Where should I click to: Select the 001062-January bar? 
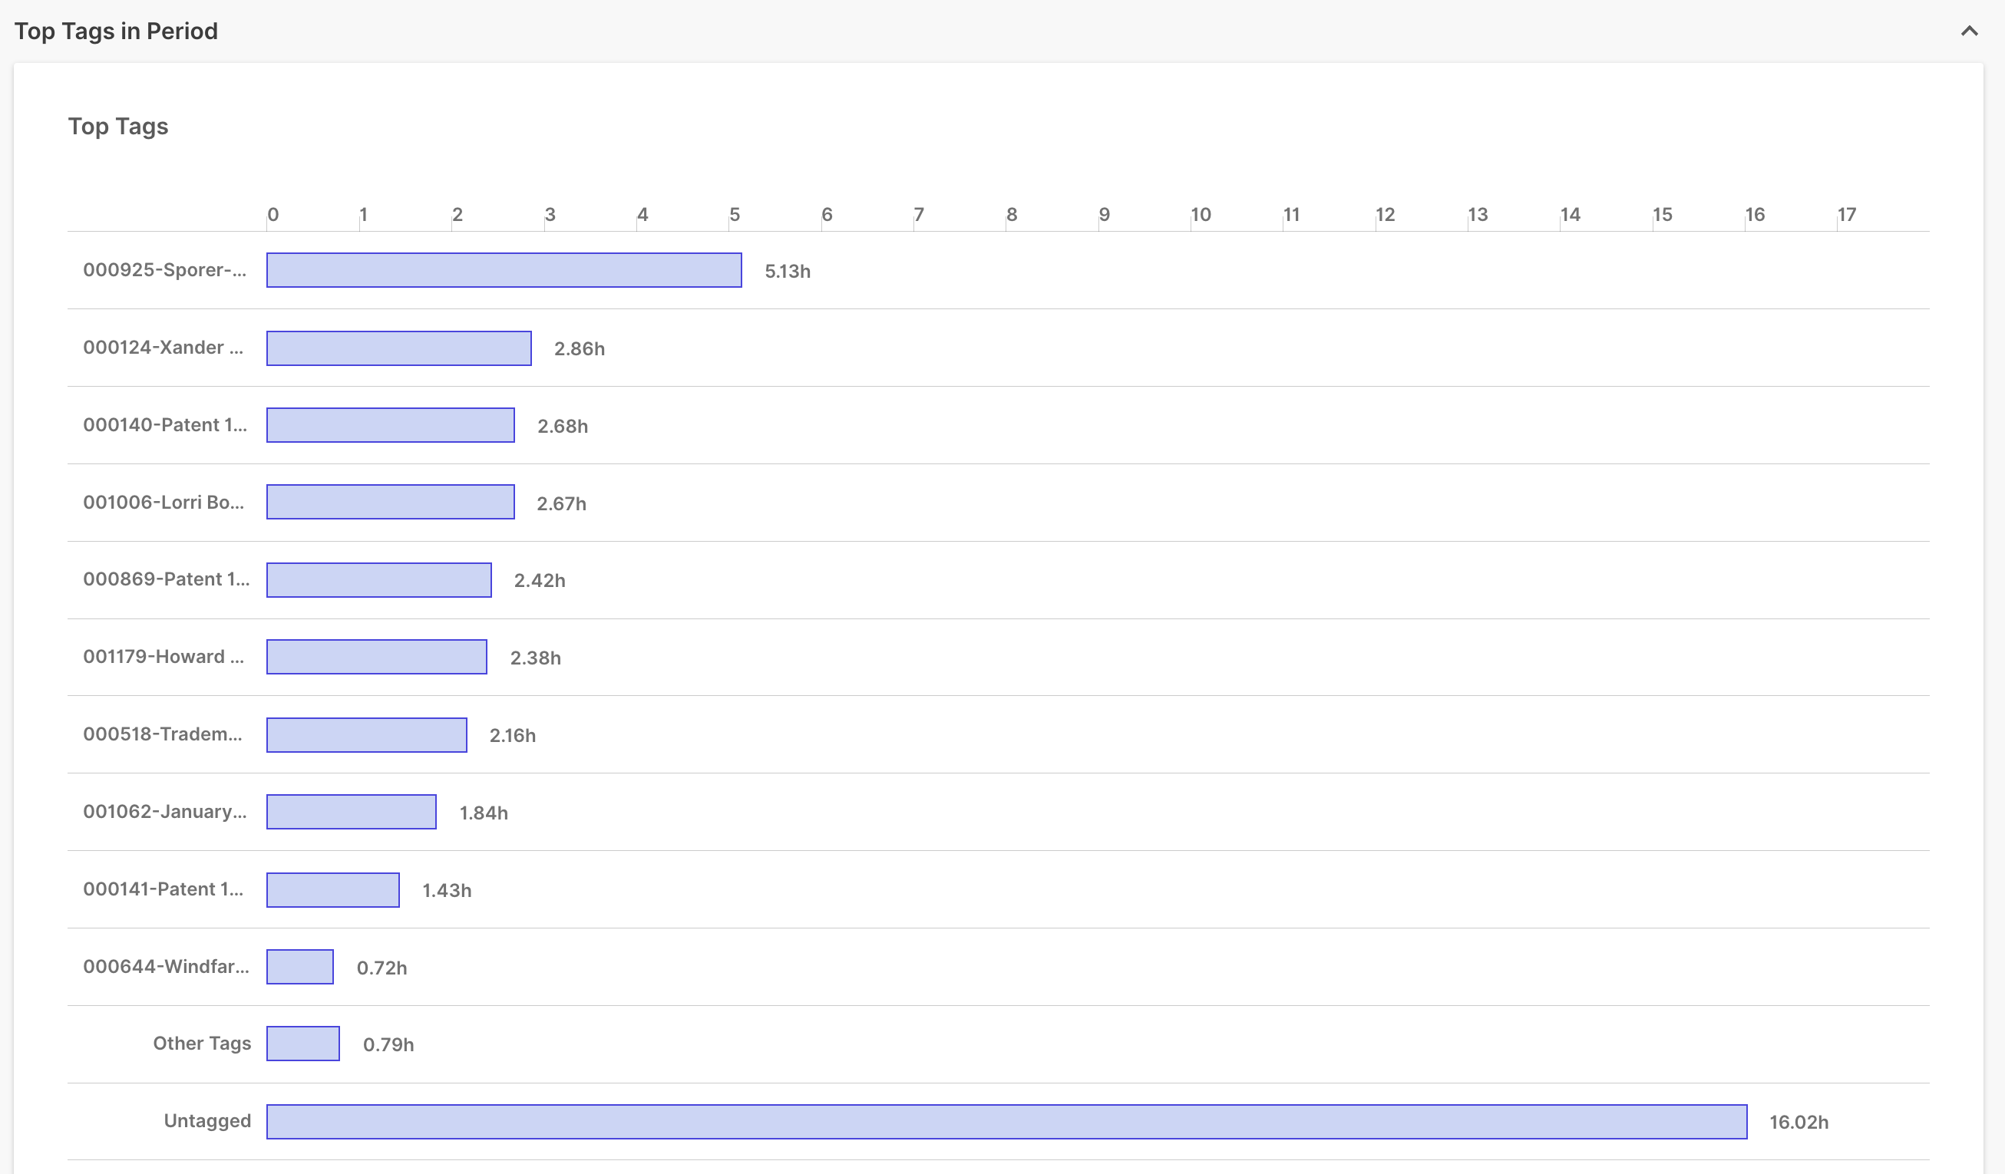click(352, 812)
